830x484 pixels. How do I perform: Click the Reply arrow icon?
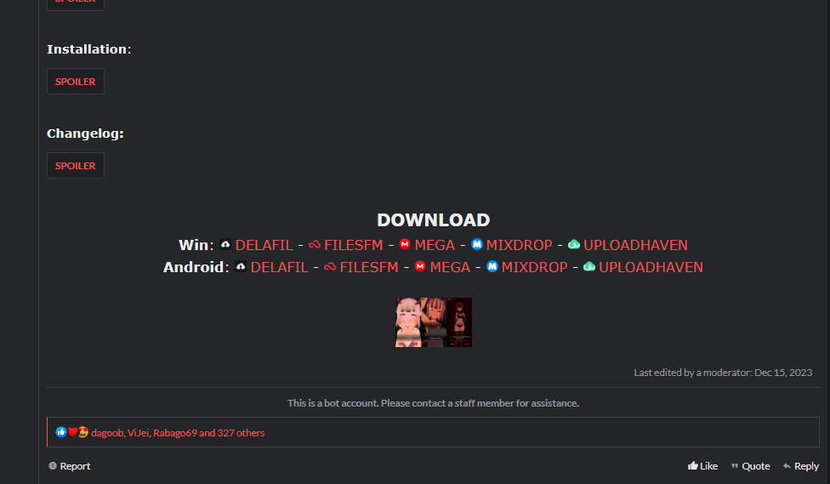(787, 466)
